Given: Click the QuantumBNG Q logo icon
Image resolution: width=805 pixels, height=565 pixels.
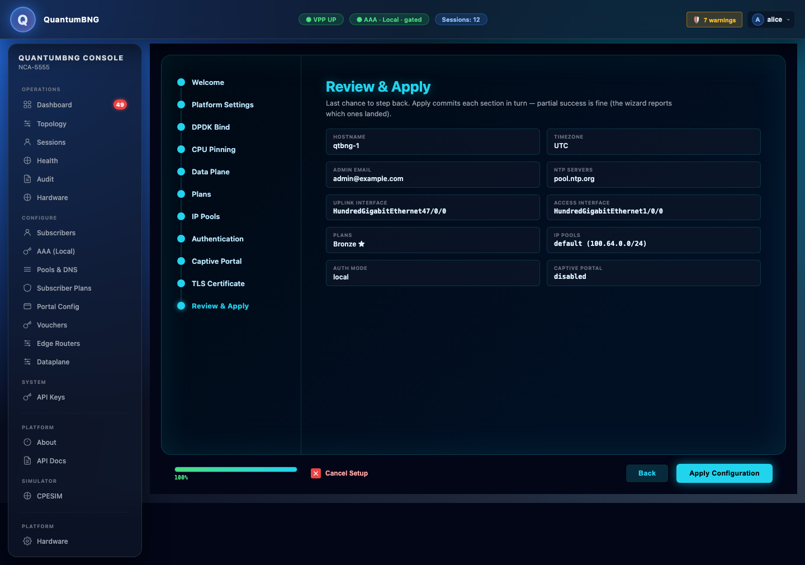Looking at the screenshot, I should 23,20.
